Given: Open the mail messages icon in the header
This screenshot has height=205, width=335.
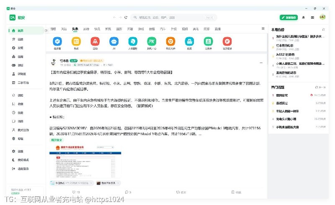Looking at the screenshot, I should click(312, 18).
